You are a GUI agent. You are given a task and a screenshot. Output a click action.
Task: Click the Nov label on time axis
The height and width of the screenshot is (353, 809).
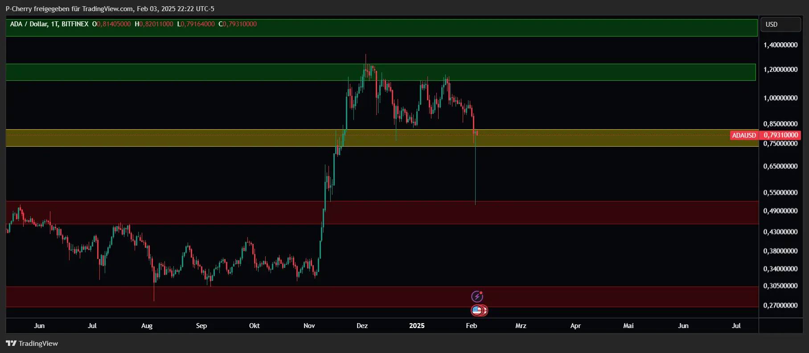pos(309,326)
